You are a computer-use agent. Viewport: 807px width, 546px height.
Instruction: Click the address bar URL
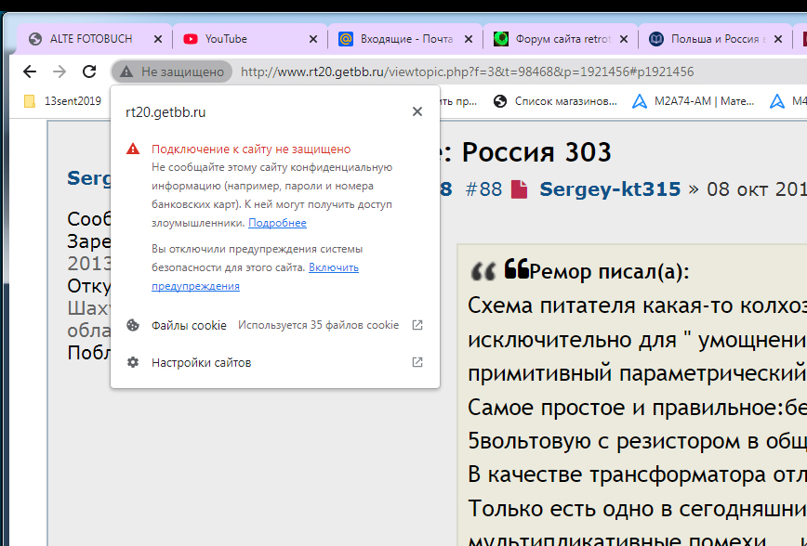coord(465,71)
